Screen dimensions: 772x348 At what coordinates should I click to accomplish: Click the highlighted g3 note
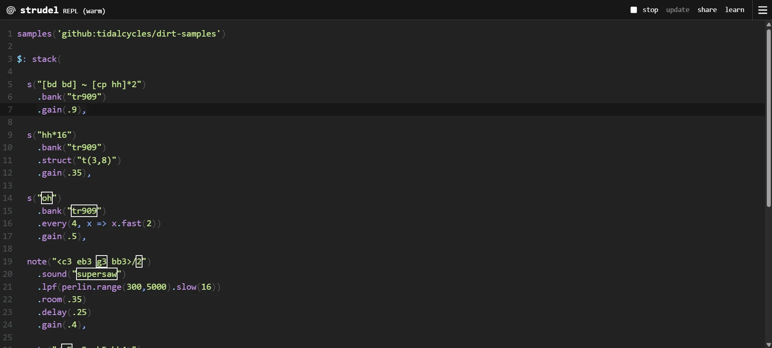(x=101, y=262)
